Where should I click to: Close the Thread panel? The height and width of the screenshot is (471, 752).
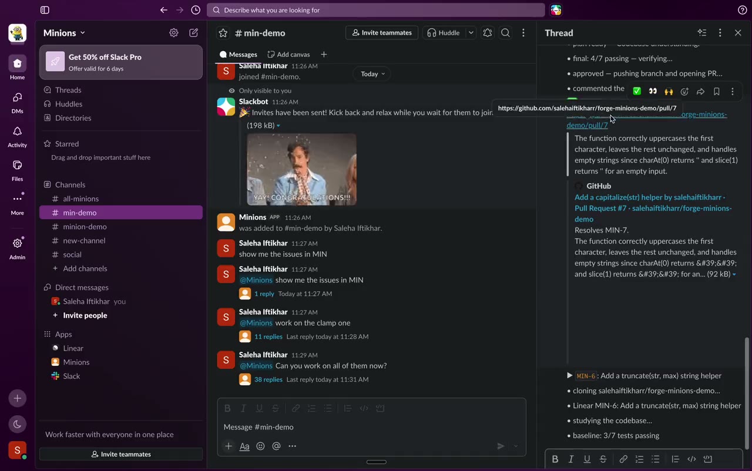[x=738, y=33]
